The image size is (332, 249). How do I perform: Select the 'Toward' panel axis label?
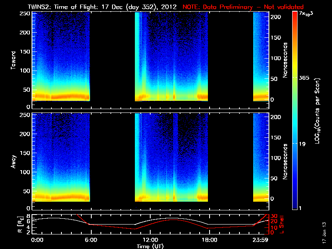tap(14, 60)
